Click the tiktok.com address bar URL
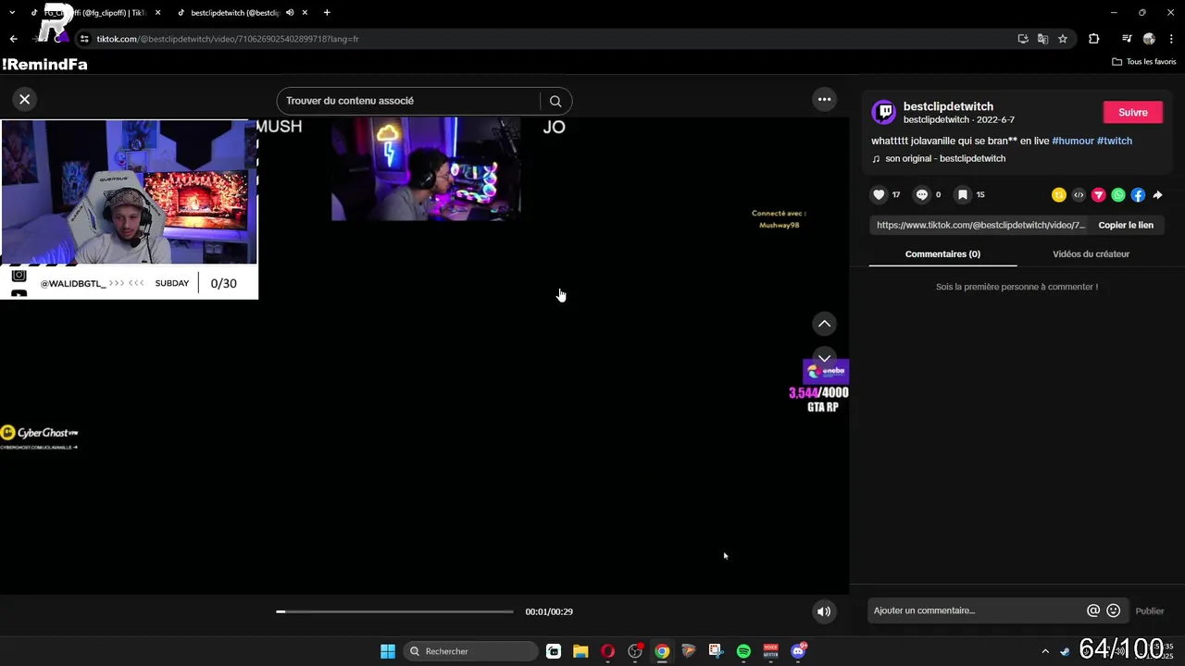 [x=228, y=39]
